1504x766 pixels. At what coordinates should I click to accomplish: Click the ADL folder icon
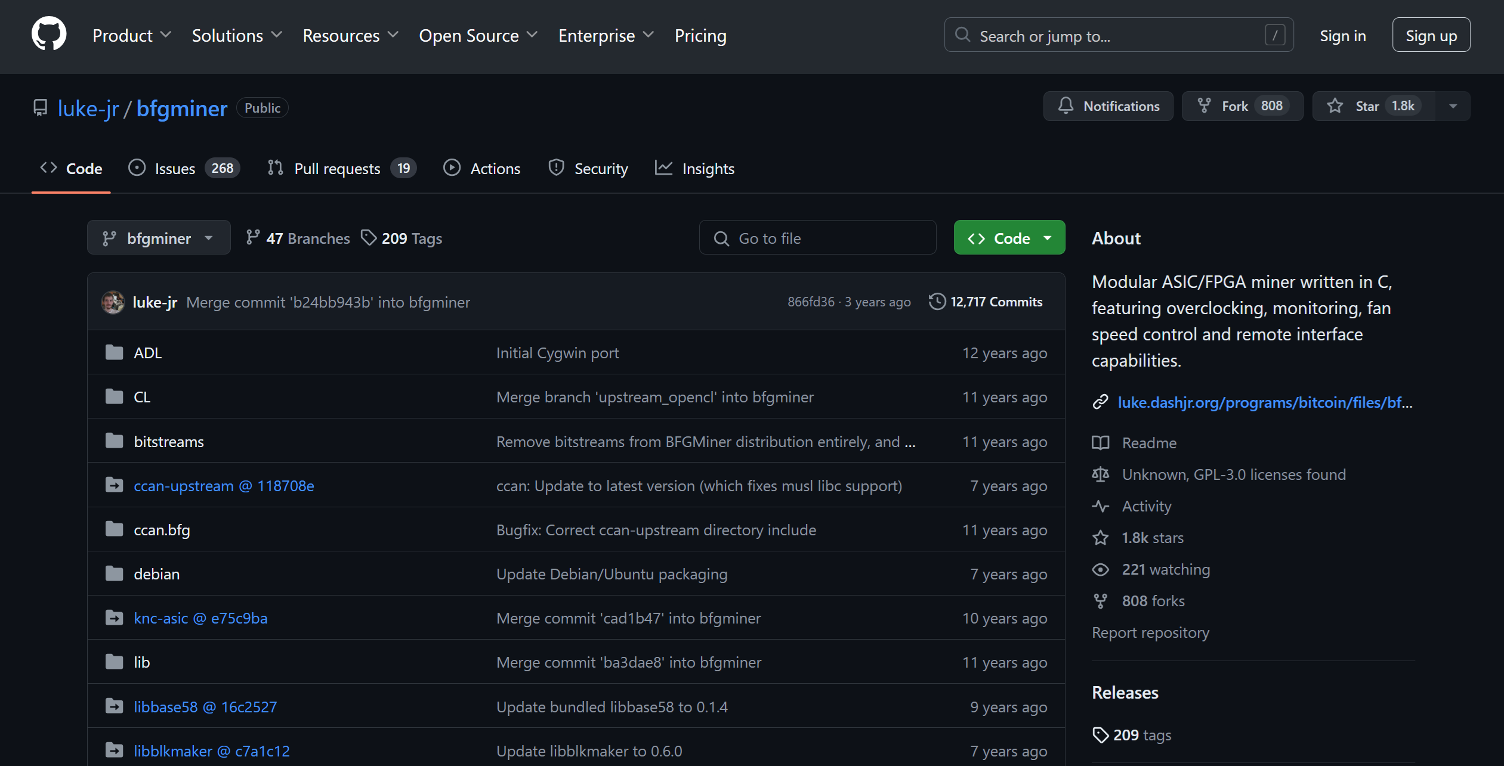pyautogui.click(x=114, y=352)
